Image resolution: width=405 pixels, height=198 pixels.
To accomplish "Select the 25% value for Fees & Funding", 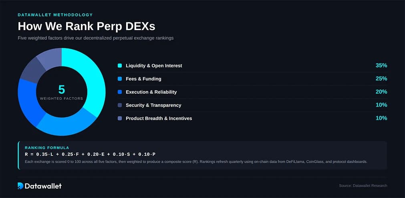I will coord(381,79).
